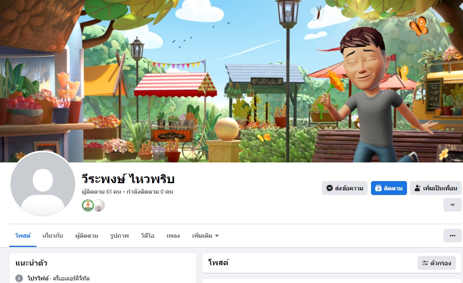
Task: Click the ผู้ติดตาม 61 คน link
Action: [102, 192]
